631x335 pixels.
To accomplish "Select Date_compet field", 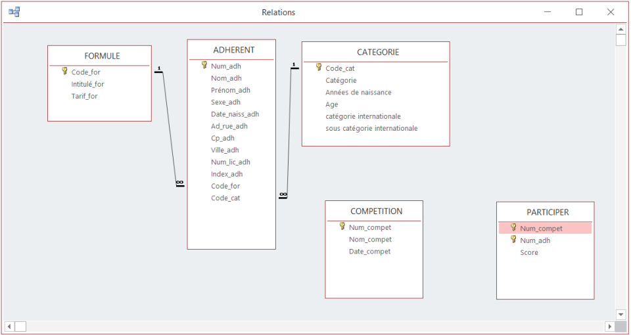I will coord(370,252).
